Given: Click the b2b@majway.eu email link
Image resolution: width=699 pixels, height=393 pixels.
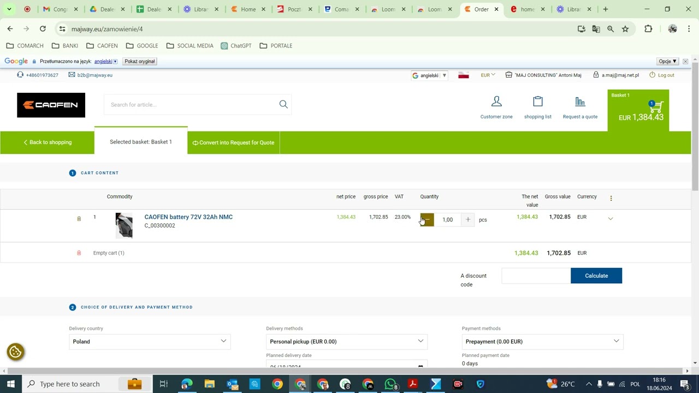Looking at the screenshot, I should click(x=91, y=75).
